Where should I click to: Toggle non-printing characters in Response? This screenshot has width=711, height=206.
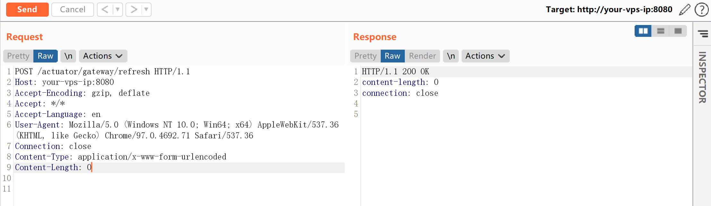(451, 56)
